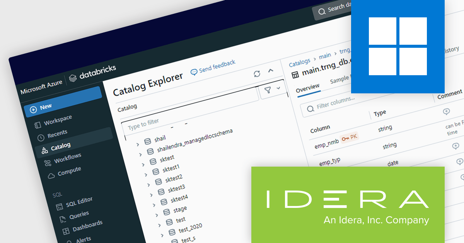Image resolution: width=464 pixels, height=243 pixels.
Task: Open Dashboards in the sidebar
Action: pos(87,226)
